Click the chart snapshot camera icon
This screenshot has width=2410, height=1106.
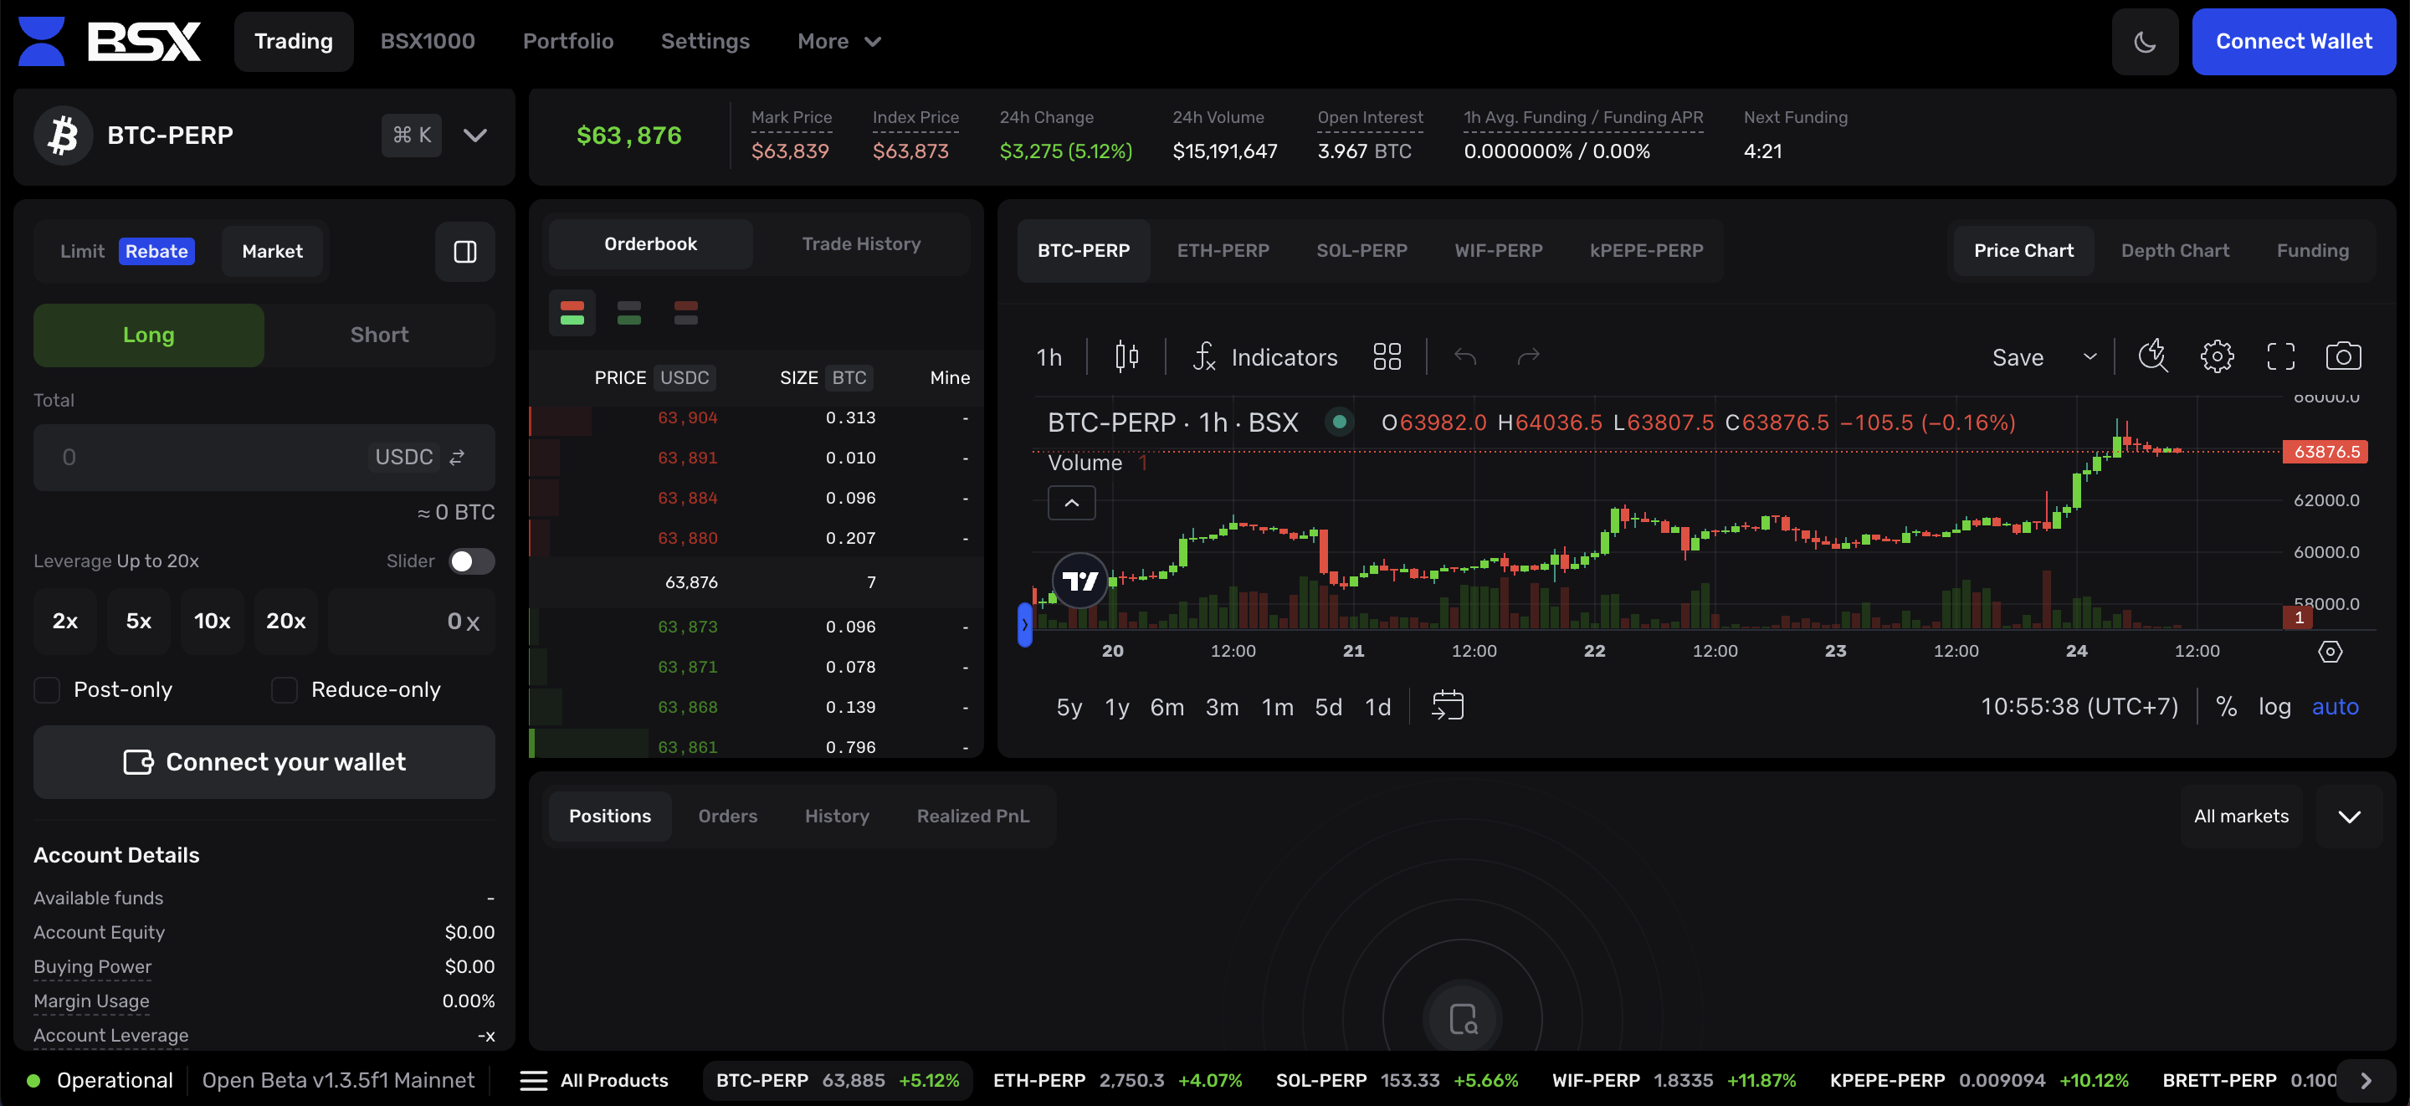(x=2343, y=356)
